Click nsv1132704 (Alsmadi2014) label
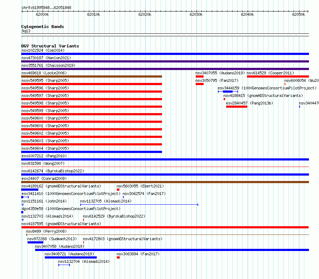The image size is (319, 279). click(x=84, y=261)
